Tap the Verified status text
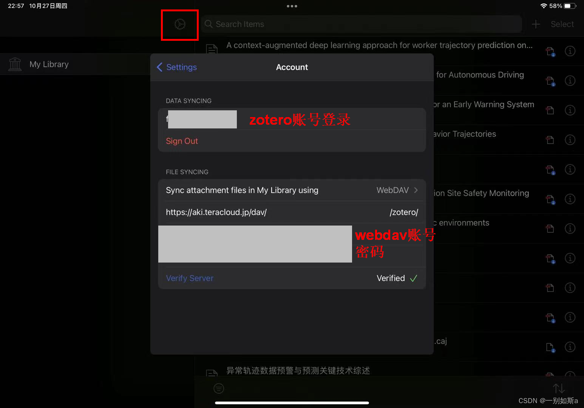584x408 pixels. (391, 278)
